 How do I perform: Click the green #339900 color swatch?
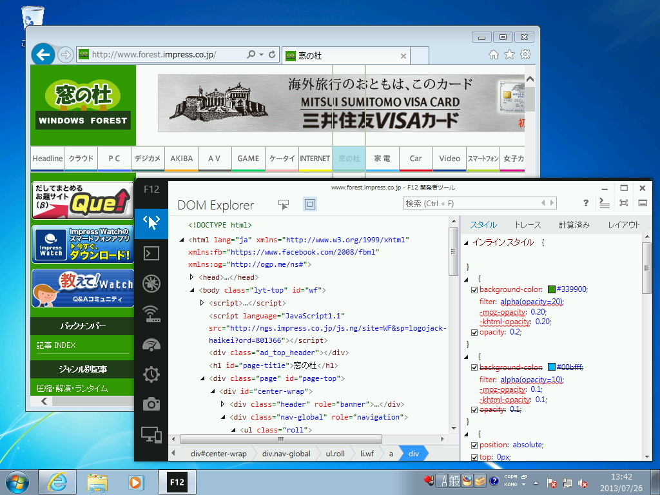click(552, 289)
